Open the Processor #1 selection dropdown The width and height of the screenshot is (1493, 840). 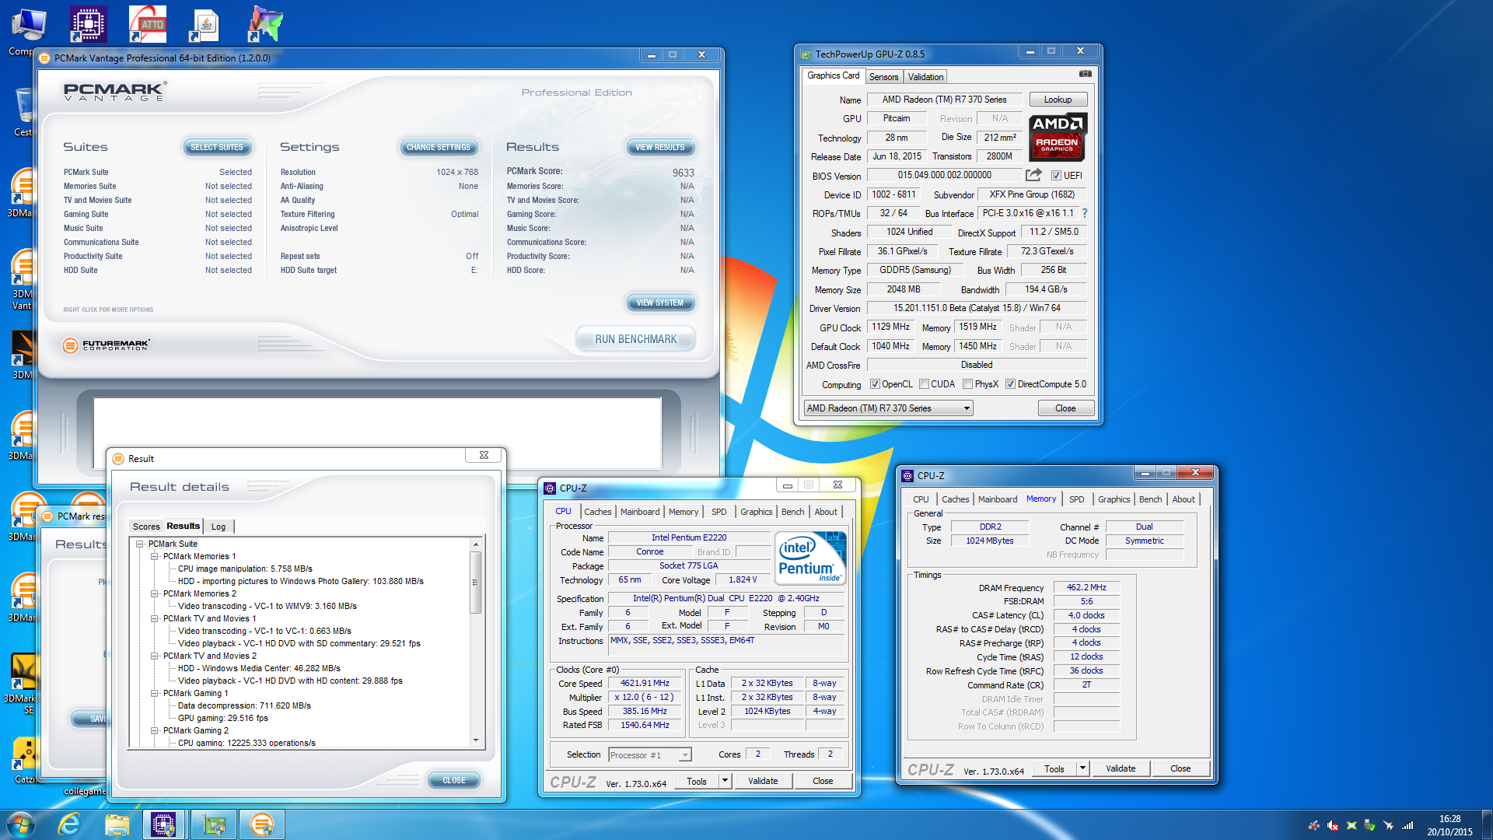(x=650, y=755)
